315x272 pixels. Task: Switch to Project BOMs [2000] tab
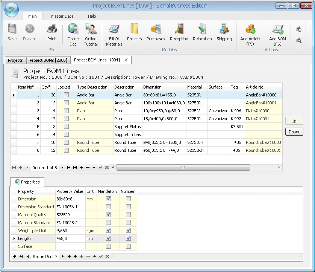48,60
